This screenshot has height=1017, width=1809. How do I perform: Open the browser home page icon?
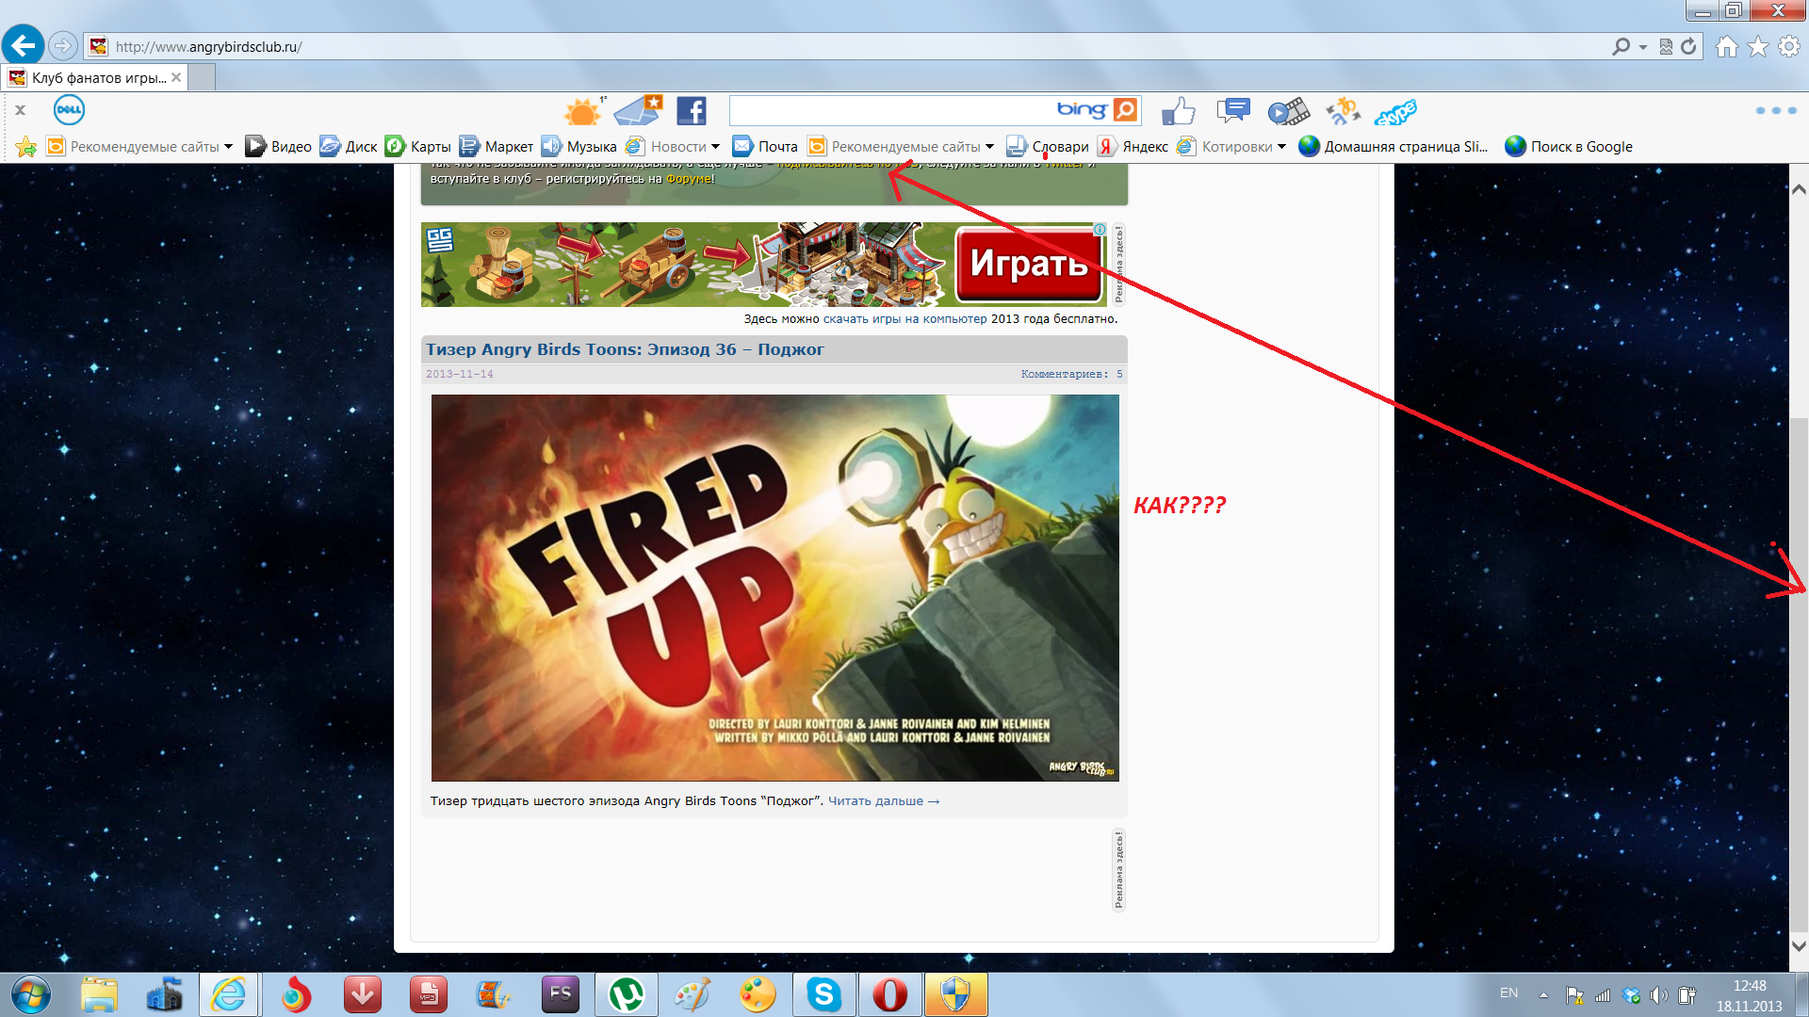coord(1726,46)
